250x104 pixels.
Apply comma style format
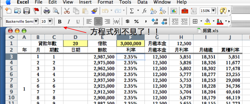(x=146, y=21)
